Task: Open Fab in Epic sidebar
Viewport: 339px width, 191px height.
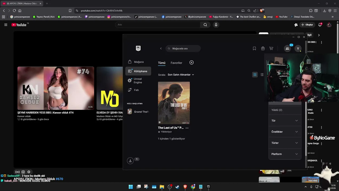Action: 138,90
